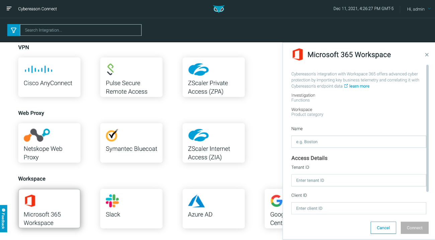435x240 pixels.
Task: Select the ZScaler Internet Access (ZIA) title
Action: point(209,153)
